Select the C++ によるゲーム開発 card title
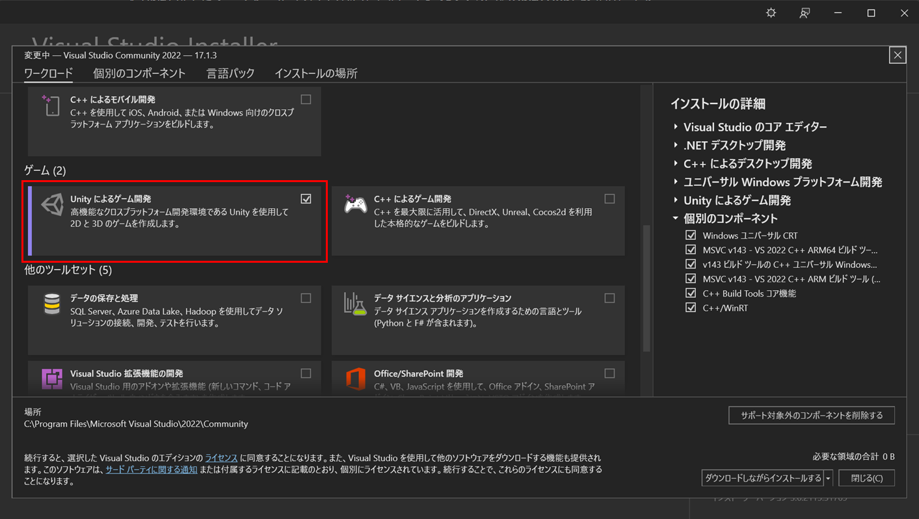 pyautogui.click(x=412, y=199)
